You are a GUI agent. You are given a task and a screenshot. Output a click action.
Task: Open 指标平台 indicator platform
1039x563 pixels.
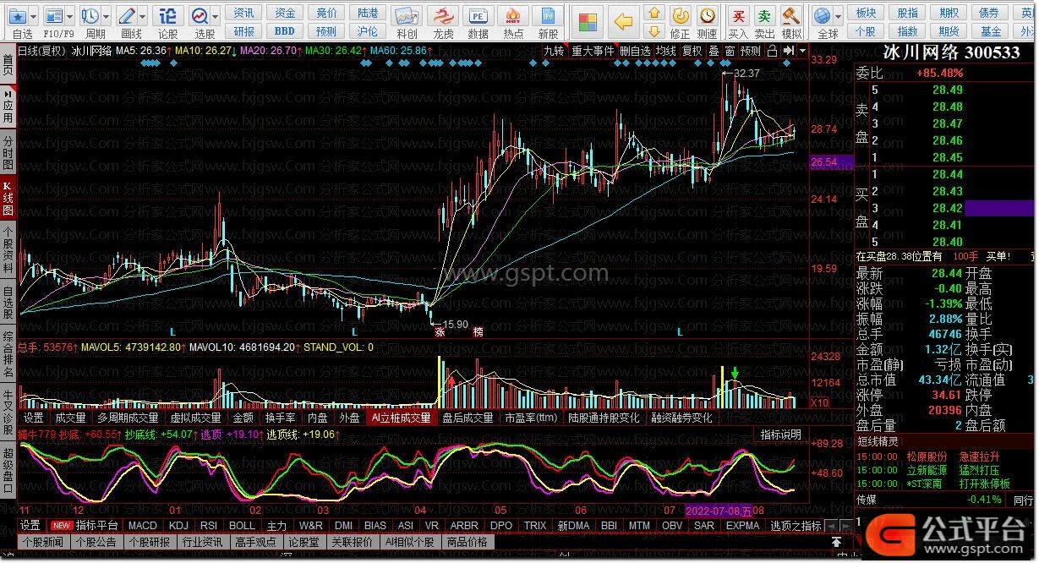point(97,526)
